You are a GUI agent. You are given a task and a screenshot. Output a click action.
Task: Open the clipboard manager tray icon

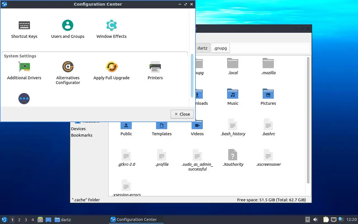coord(326,220)
